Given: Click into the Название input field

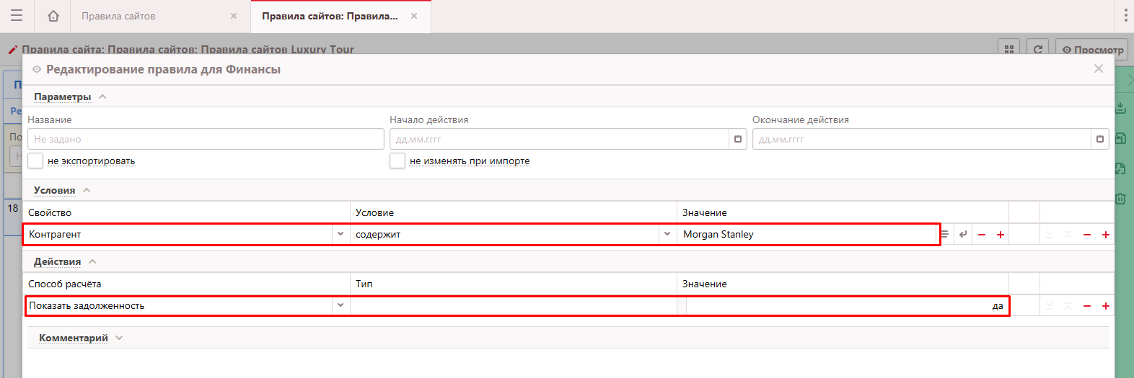Looking at the screenshot, I should [x=206, y=139].
